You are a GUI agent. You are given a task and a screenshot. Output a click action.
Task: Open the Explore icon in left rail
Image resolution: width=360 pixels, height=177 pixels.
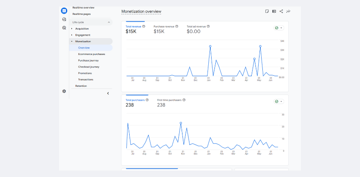[64, 19]
